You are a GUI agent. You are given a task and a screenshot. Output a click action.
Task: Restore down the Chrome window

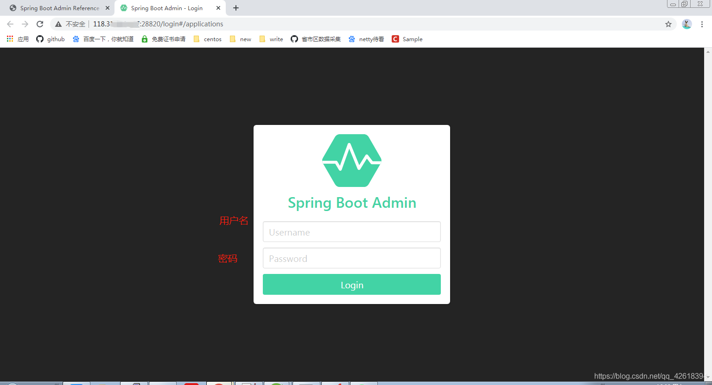685,4
